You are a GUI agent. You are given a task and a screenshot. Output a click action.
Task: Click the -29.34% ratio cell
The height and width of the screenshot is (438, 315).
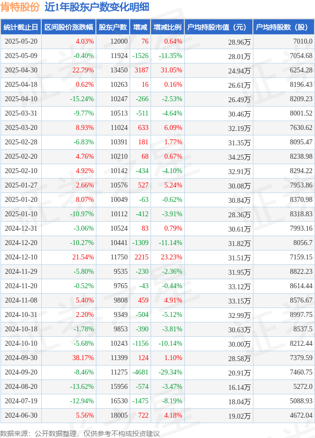[170, 372]
